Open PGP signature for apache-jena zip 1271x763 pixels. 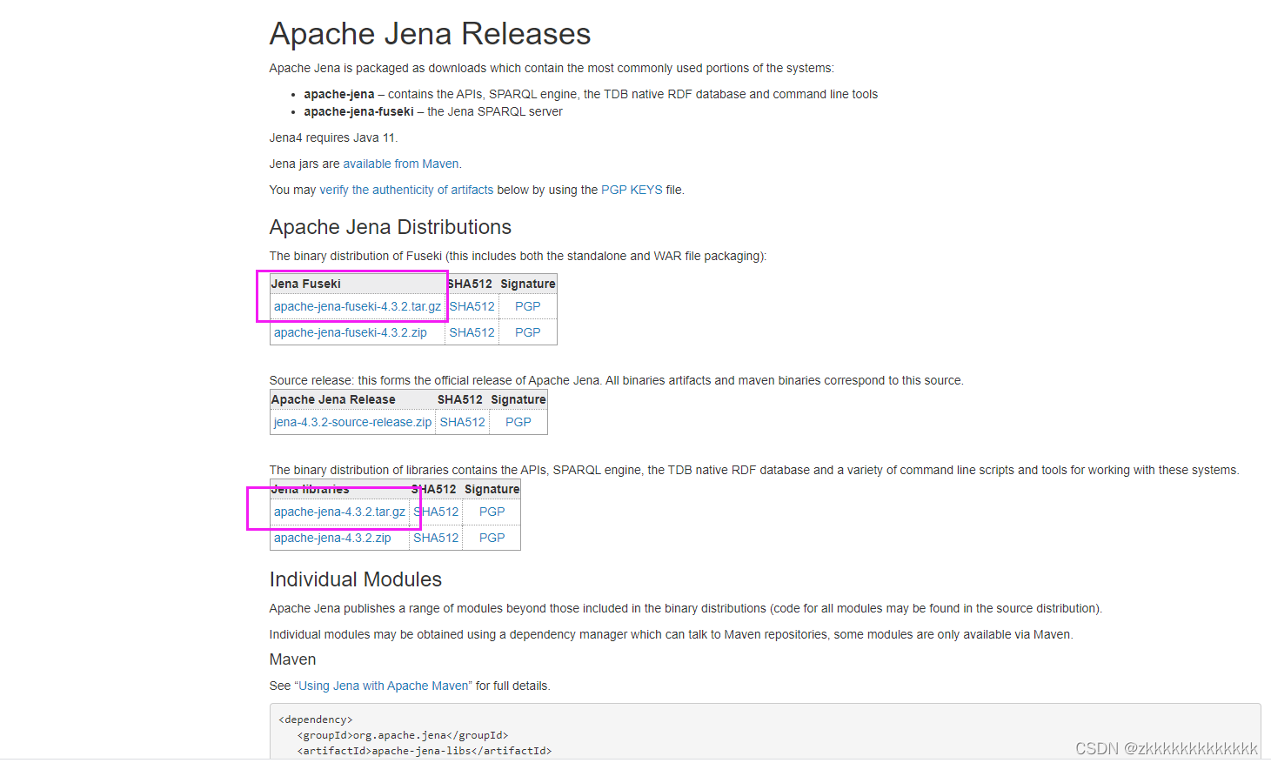coord(492,538)
